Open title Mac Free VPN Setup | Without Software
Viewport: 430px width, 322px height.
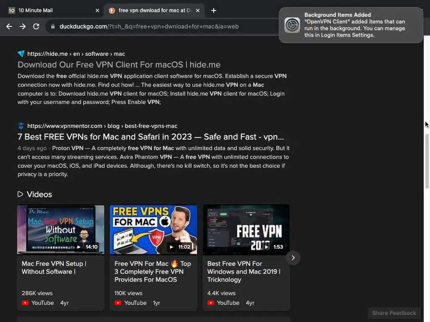click(54, 267)
